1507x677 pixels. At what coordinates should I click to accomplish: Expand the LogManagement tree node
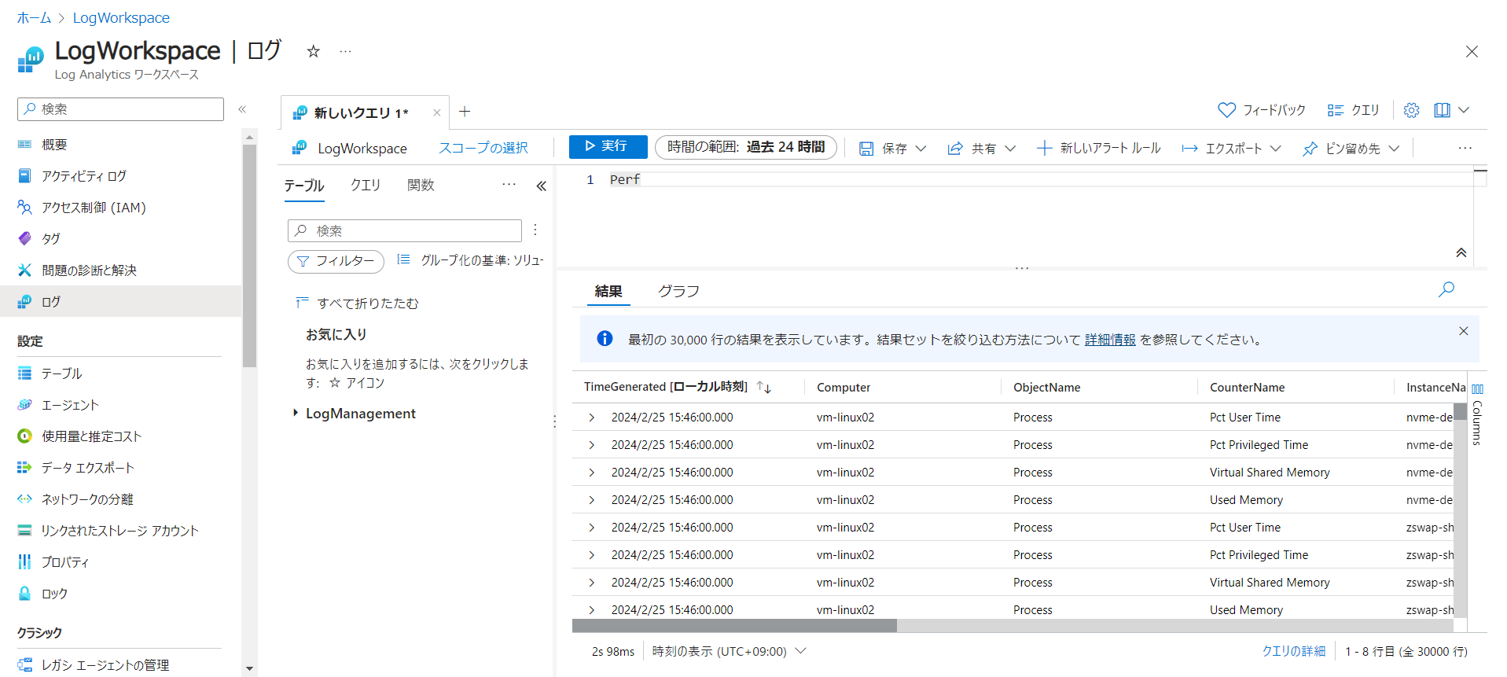pos(296,413)
